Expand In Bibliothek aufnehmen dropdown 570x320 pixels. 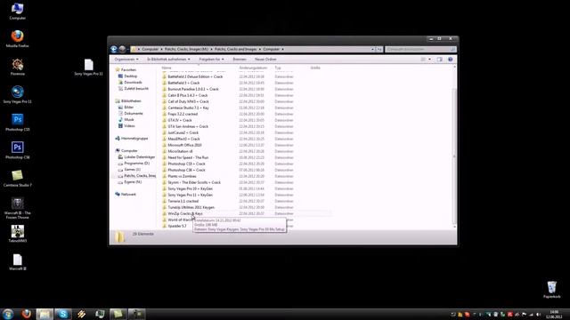pyautogui.click(x=168, y=60)
